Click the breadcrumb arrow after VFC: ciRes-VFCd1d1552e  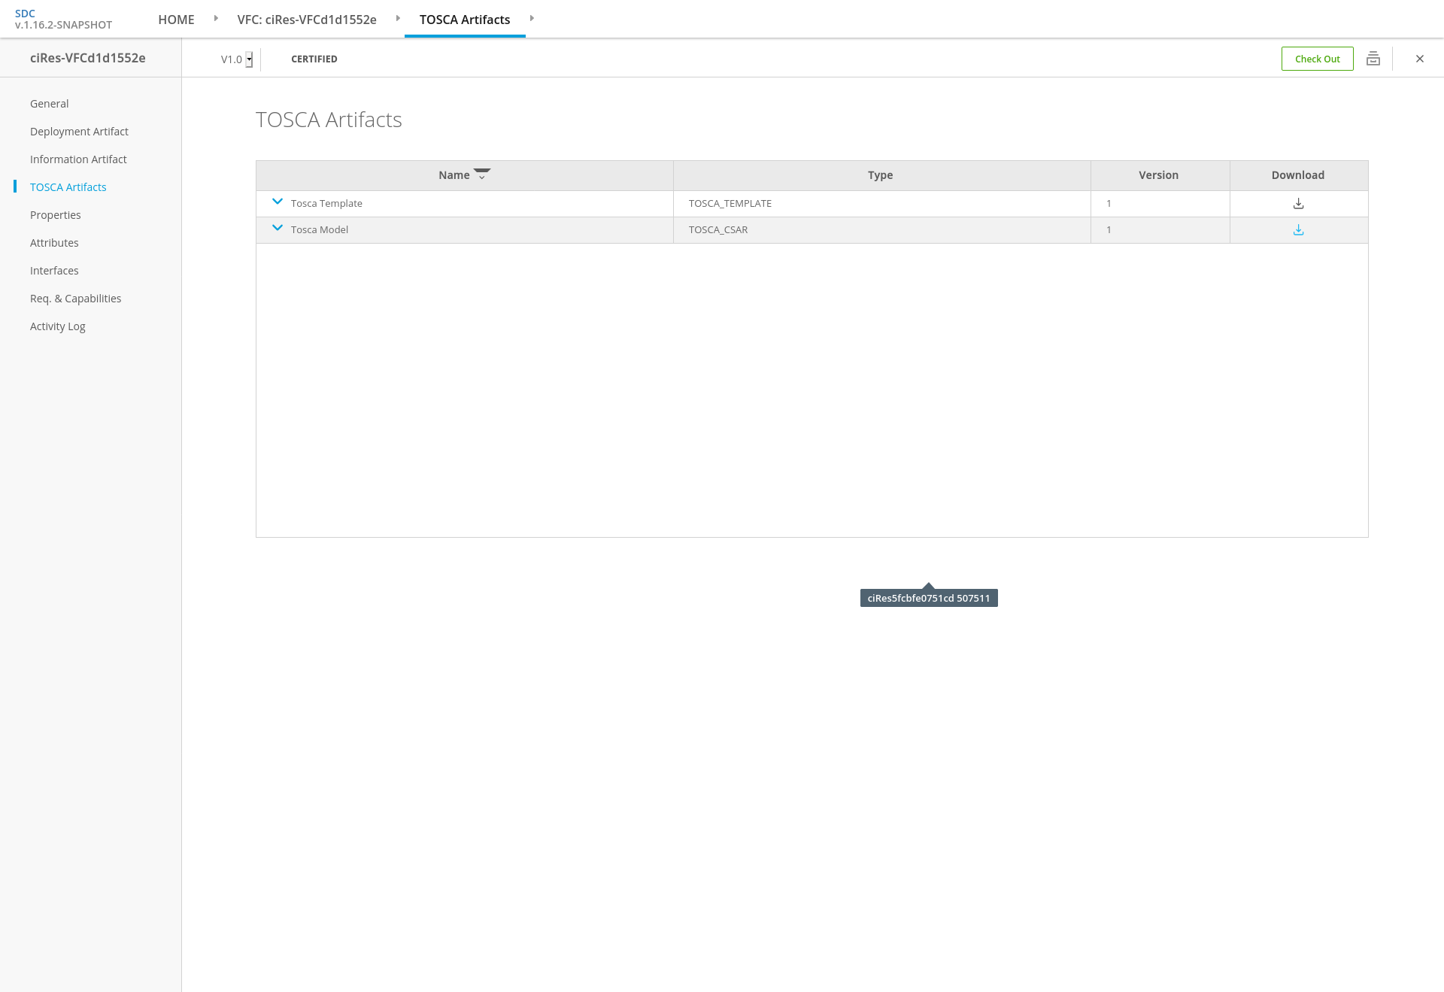398,18
